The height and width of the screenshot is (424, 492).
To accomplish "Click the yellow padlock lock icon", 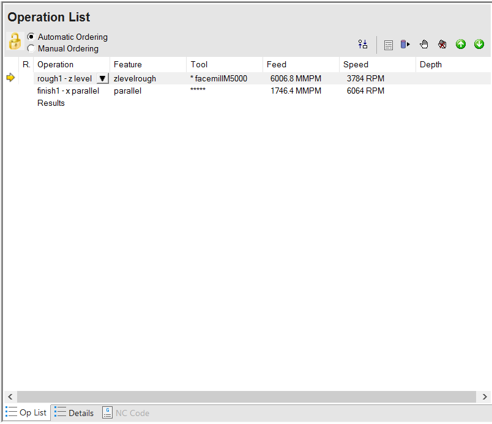I will (x=15, y=42).
